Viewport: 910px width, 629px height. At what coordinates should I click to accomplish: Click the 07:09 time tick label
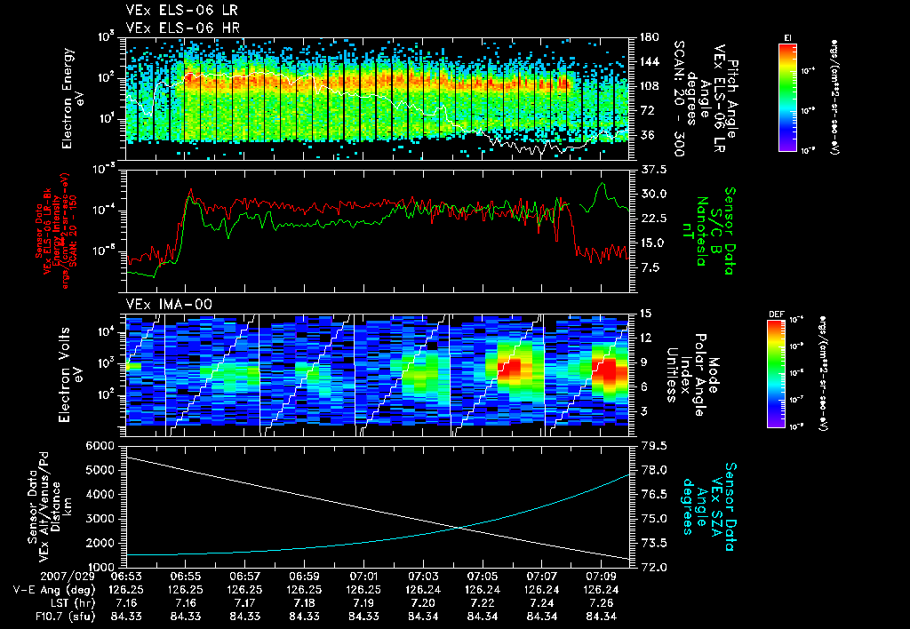tap(602, 577)
